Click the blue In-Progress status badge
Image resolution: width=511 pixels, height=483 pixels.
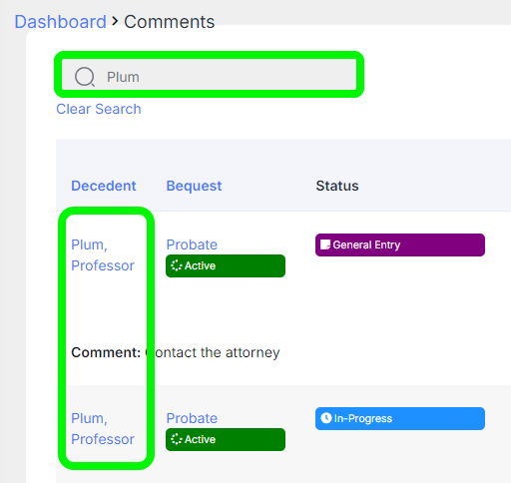(x=400, y=418)
